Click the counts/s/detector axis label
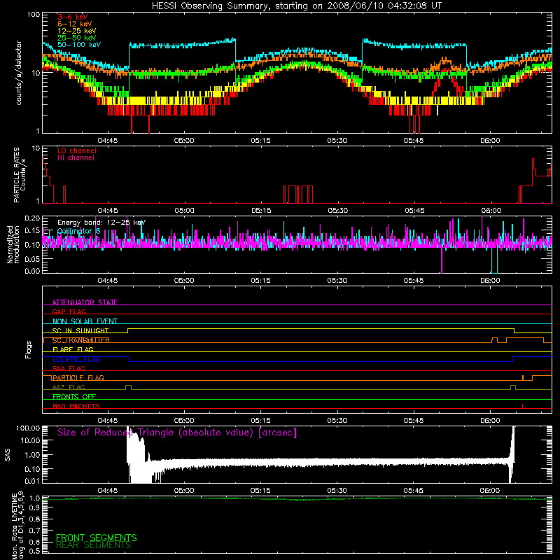 pyautogui.click(x=19, y=73)
